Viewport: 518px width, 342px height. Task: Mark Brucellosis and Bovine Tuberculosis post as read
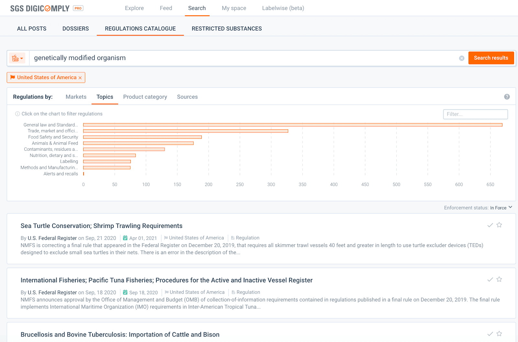tap(490, 334)
